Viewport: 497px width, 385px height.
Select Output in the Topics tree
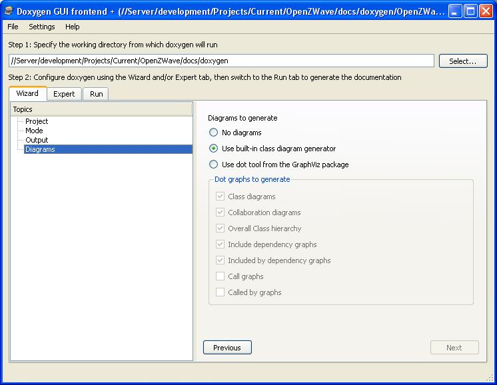[37, 140]
